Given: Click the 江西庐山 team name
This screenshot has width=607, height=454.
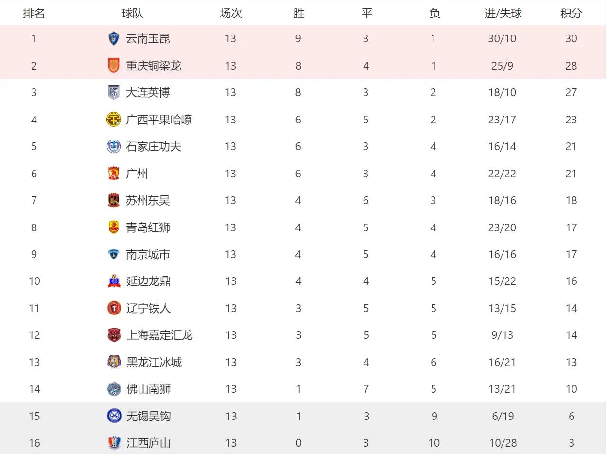Looking at the screenshot, I should coord(149,443).
